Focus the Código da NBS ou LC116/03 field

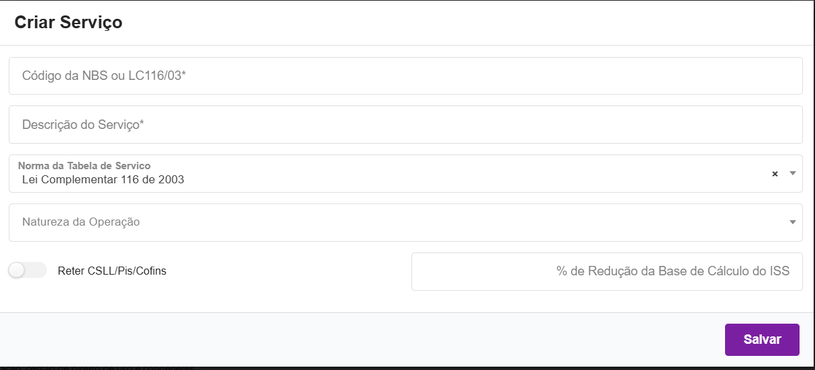coord(405,76)
